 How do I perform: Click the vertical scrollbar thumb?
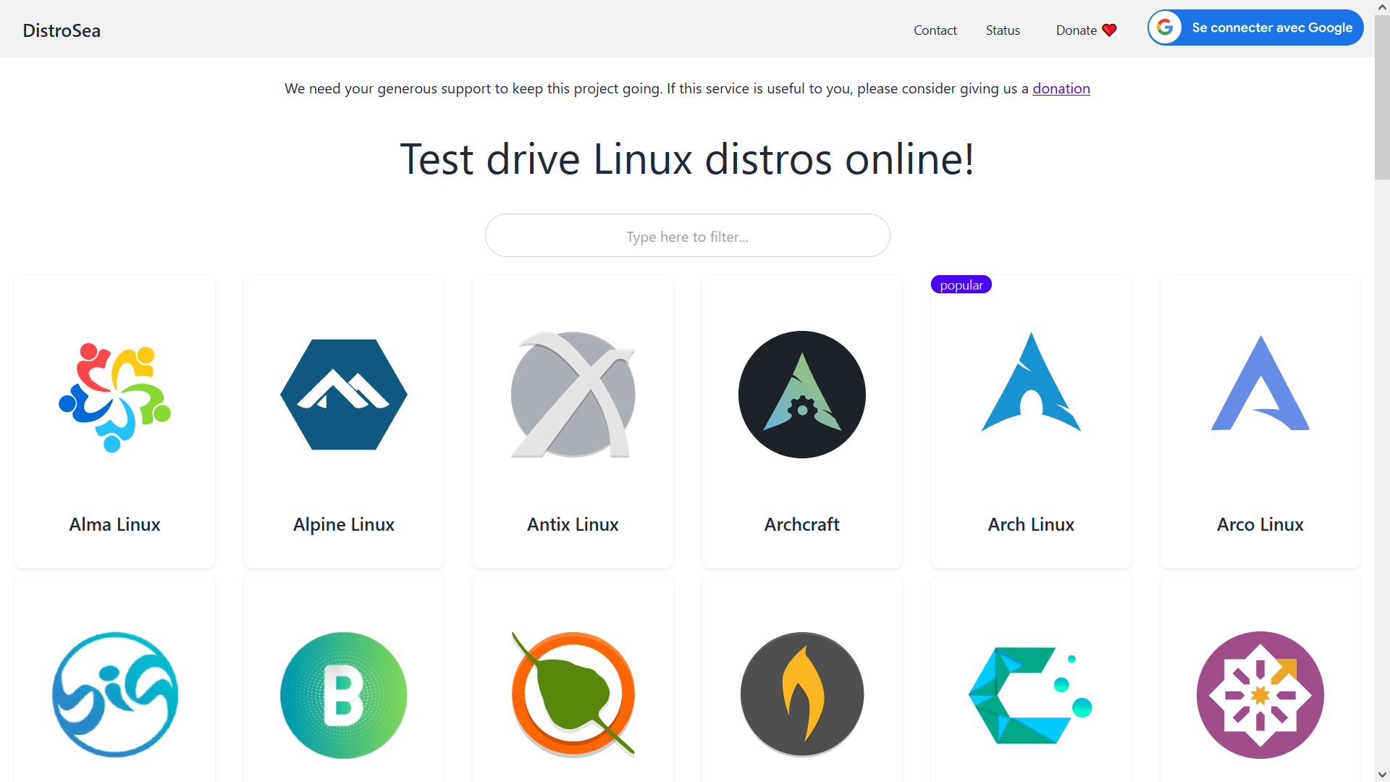(x=1382, y=97)
